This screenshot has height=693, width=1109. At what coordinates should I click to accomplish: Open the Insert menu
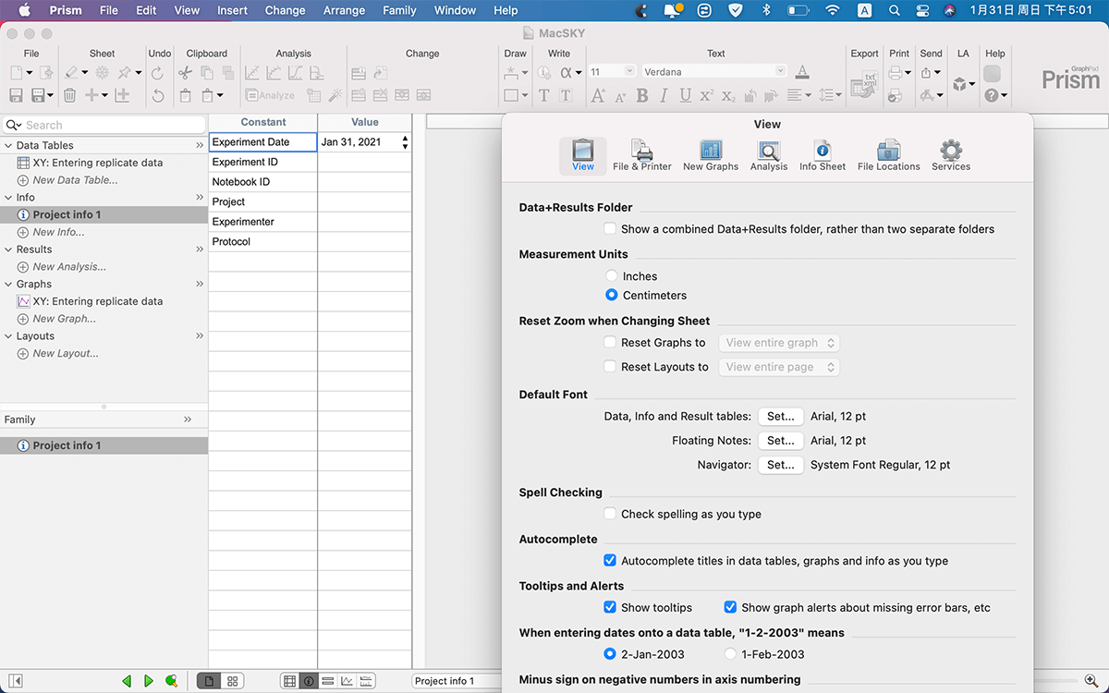coord(232,10)
